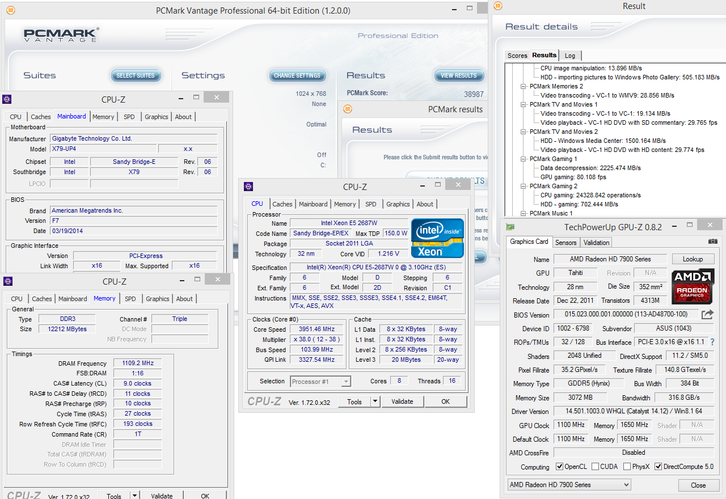Open the SPD tab in the Mainboard CPU-Z window
726x499 pixels.
(x=129, y=117)
